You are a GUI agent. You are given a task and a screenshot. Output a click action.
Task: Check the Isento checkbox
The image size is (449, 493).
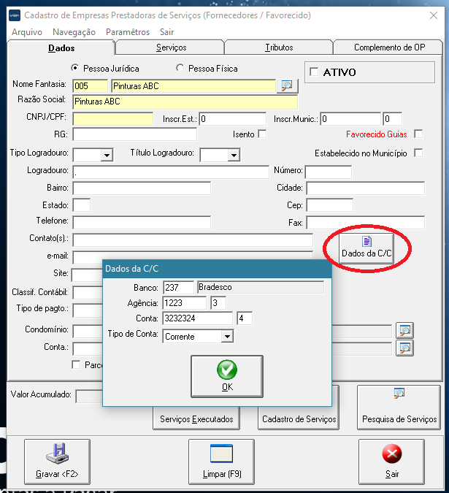coord(262,134)
